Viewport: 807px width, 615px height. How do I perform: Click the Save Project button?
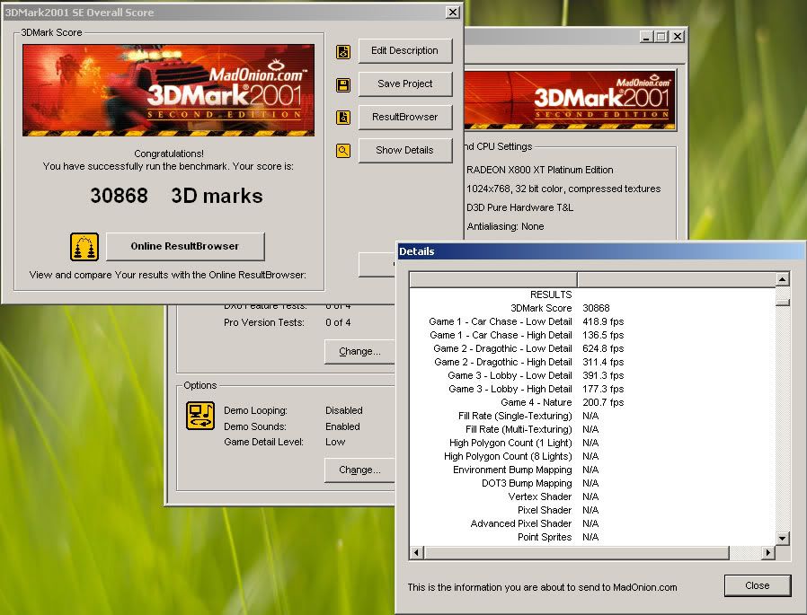405,83
